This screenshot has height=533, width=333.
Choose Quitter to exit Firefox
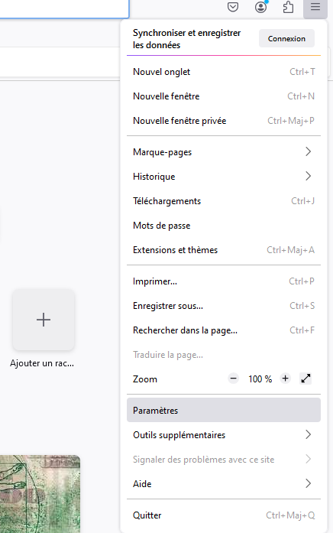click(223, 515)
